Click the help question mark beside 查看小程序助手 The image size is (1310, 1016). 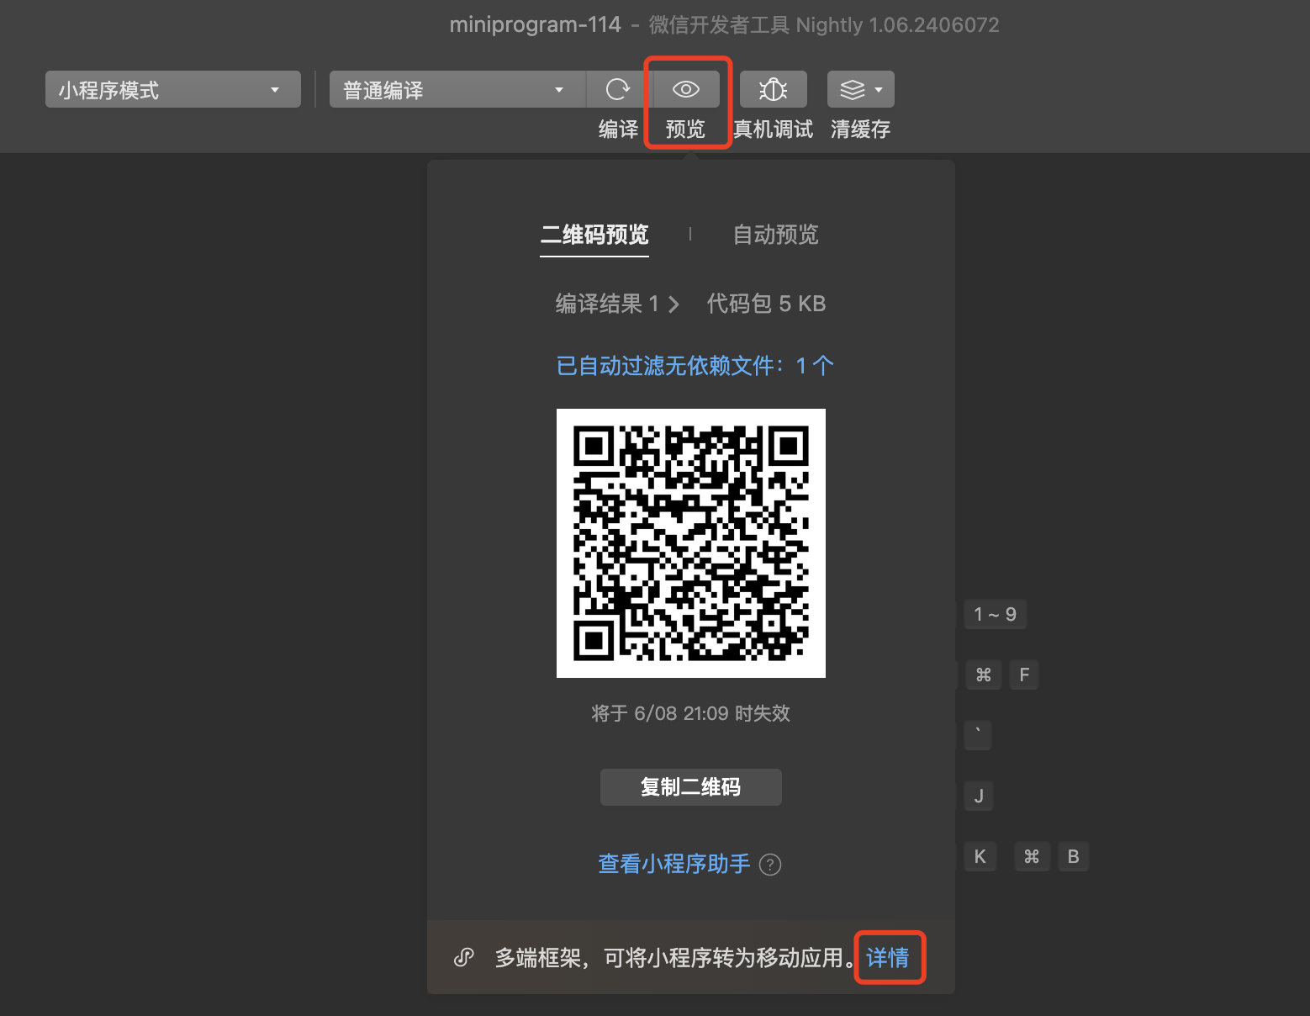pos(770,865)
